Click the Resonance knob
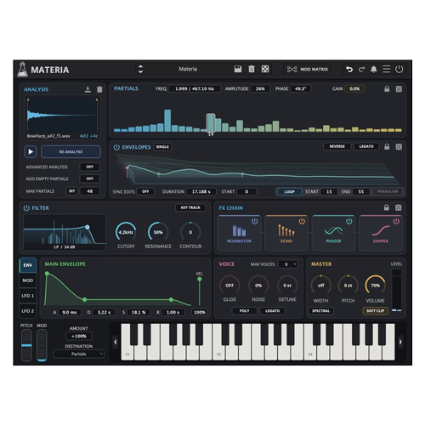Viewport: 425px width, 425px height. (158, 232)
